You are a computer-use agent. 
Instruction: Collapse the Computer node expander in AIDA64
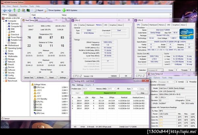click(4, 21)
